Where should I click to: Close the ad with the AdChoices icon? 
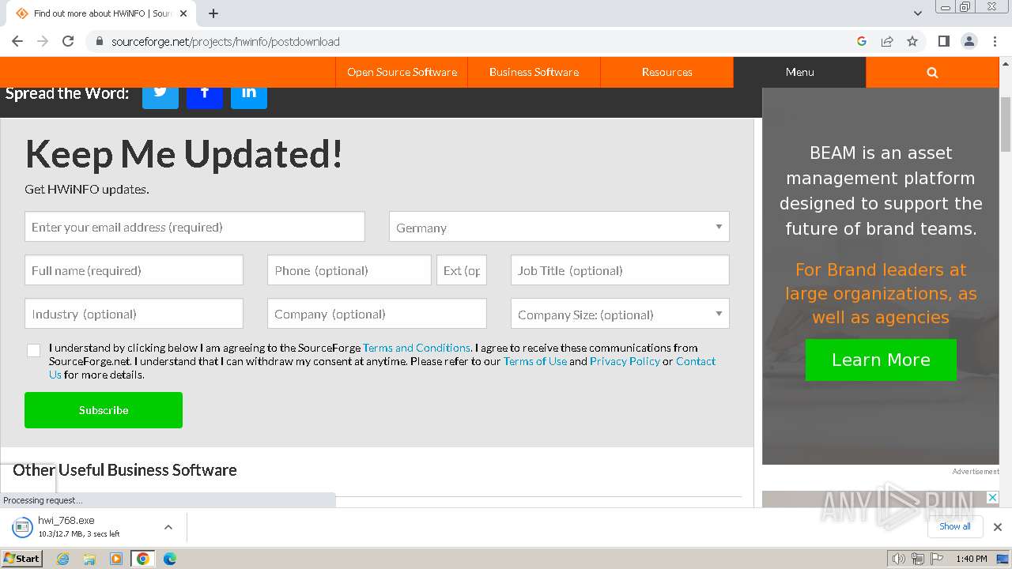[993, 497]
